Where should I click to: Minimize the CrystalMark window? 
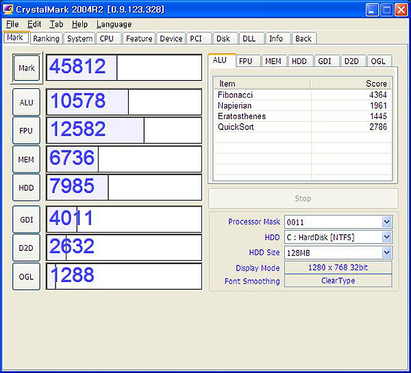click(372, 10)
